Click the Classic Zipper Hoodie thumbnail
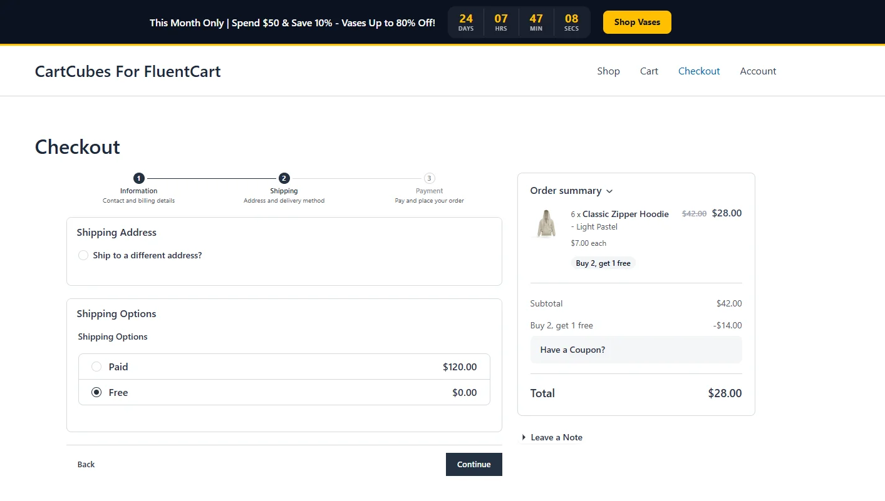The height and width of the screenshot is (501, 885). [x=547, y=224]
